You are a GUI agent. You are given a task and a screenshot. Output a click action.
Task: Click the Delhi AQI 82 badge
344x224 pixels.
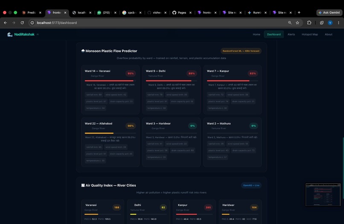[x=163, y=207]
